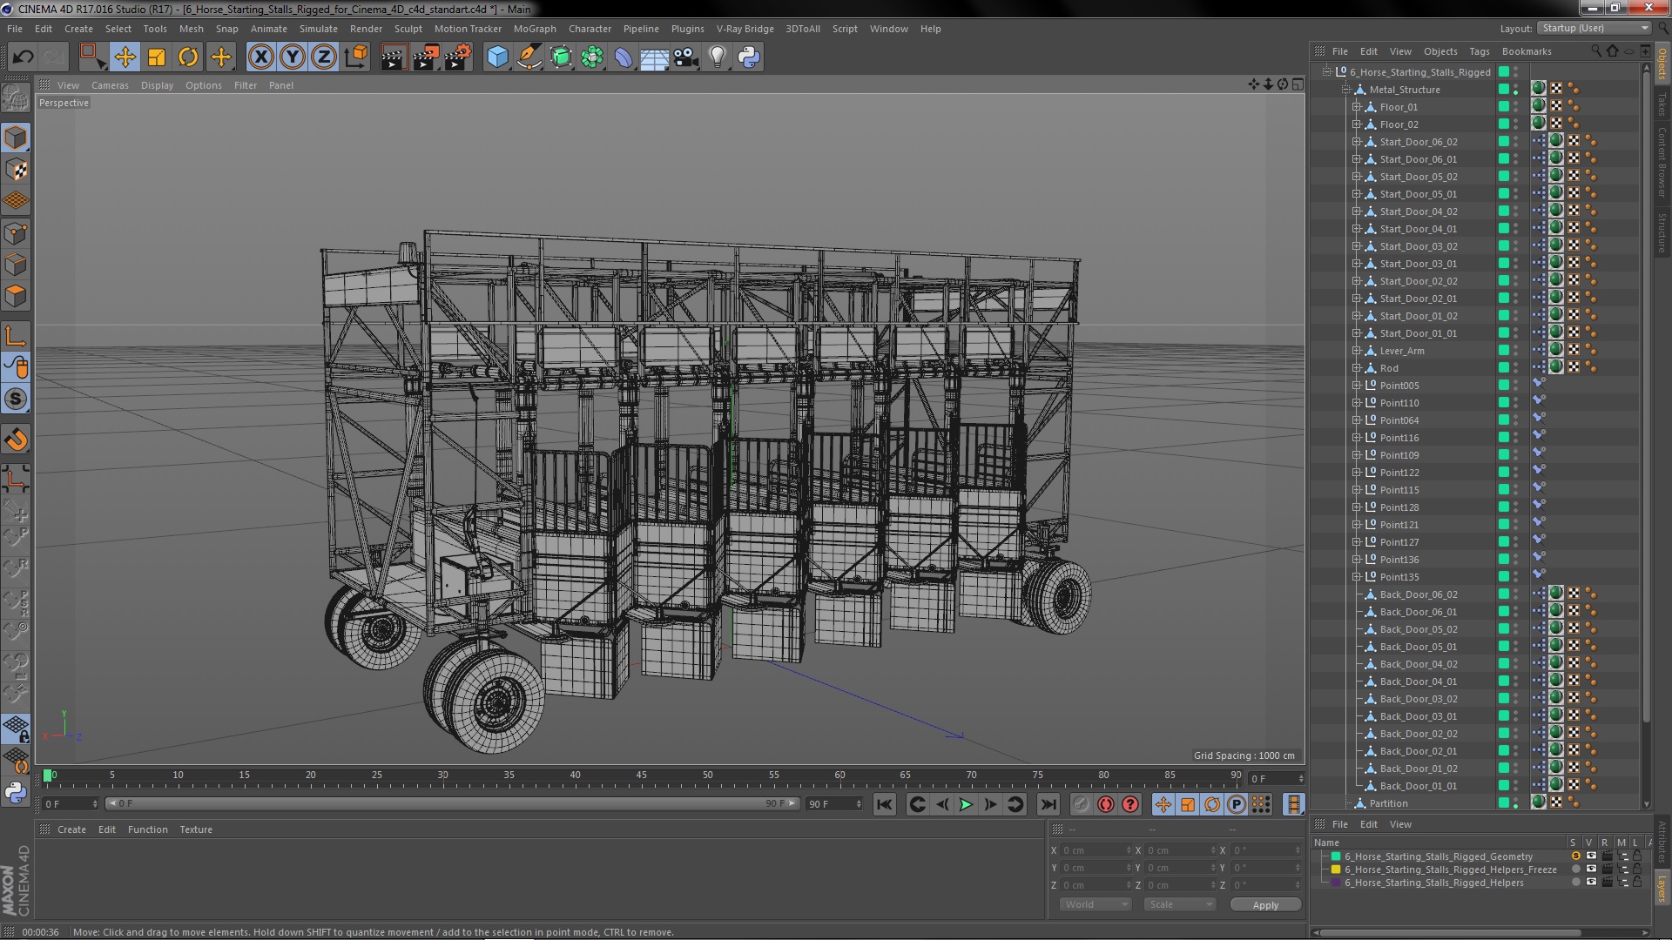Click the Apply button
The image size is (1672, 940).
1265,905
